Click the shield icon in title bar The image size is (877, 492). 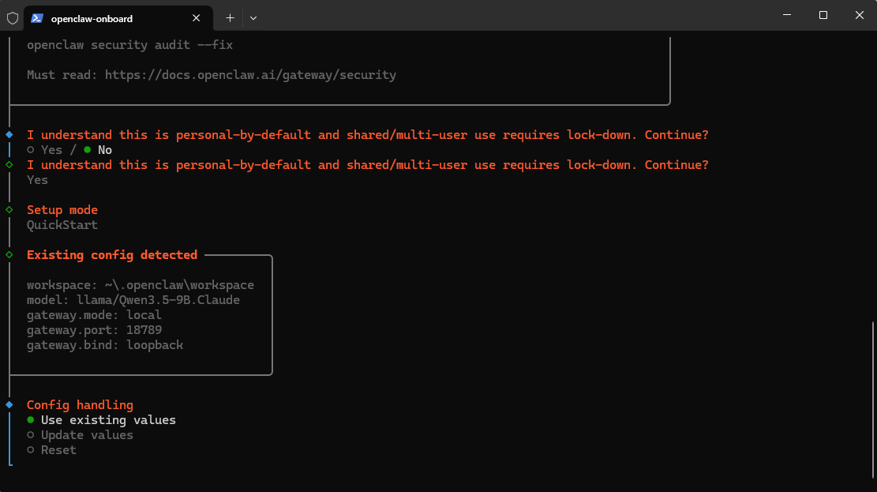[13, 17]
